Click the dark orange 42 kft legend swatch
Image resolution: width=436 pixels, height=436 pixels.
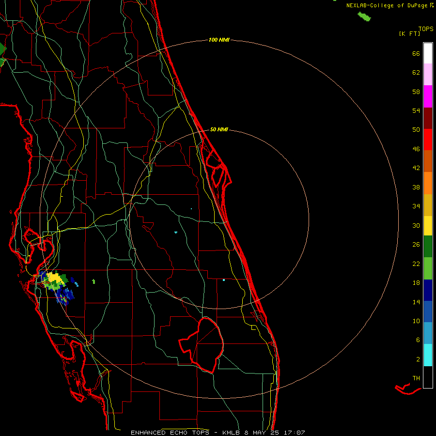(428, 161)
